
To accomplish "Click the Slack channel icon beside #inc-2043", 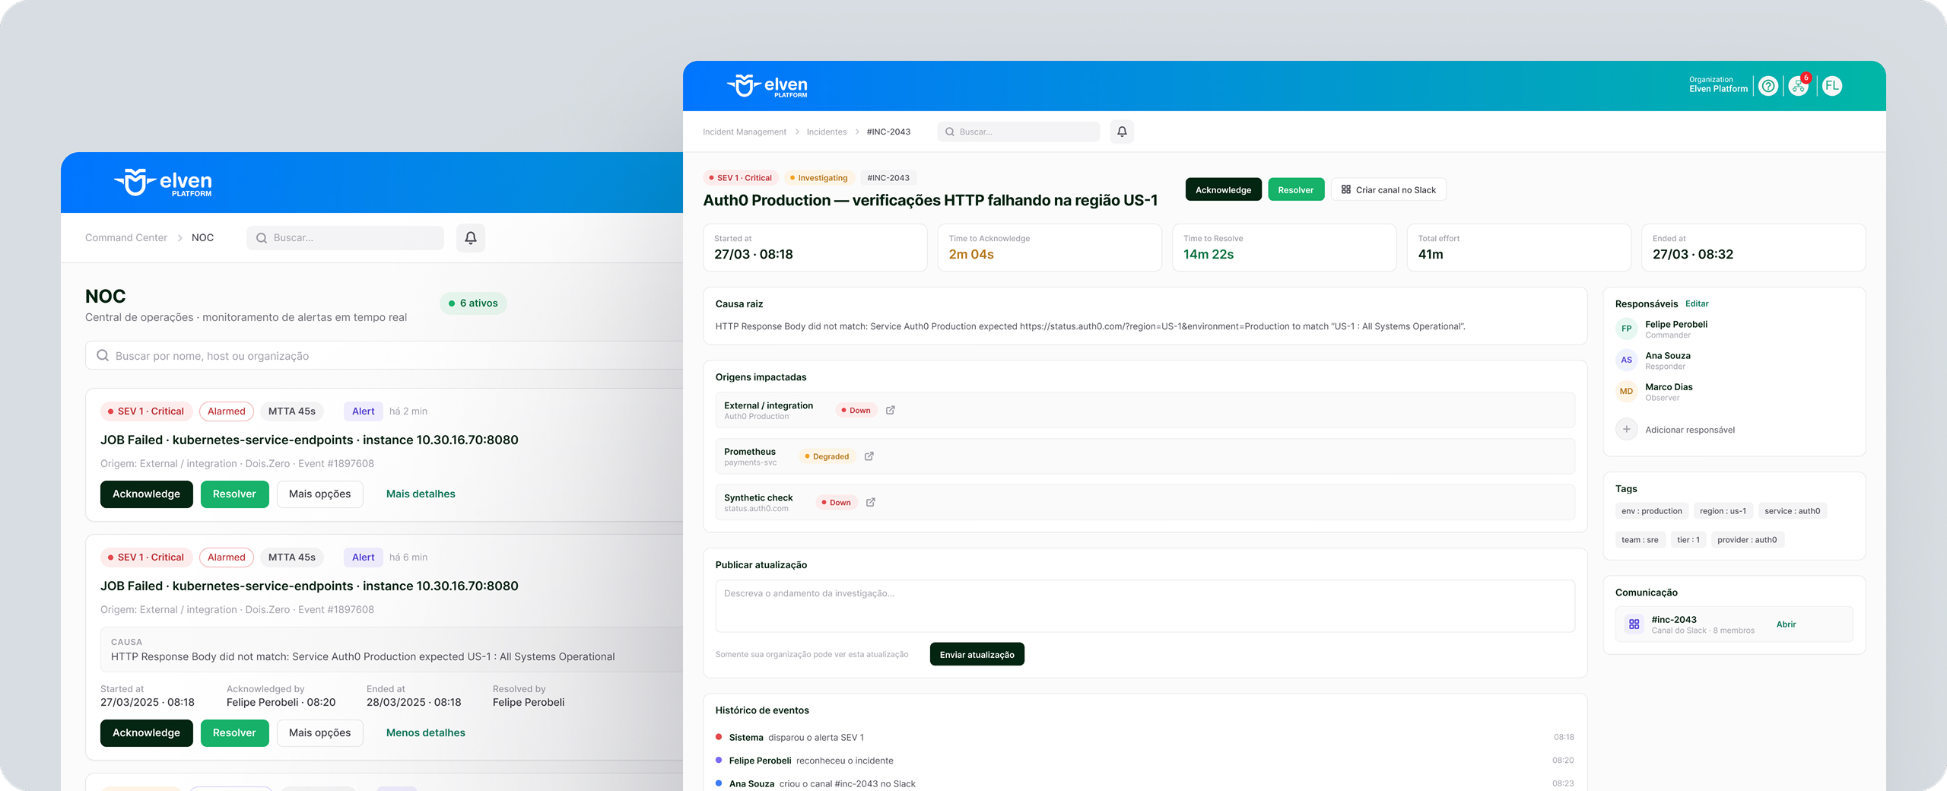I will (1634, 624).
